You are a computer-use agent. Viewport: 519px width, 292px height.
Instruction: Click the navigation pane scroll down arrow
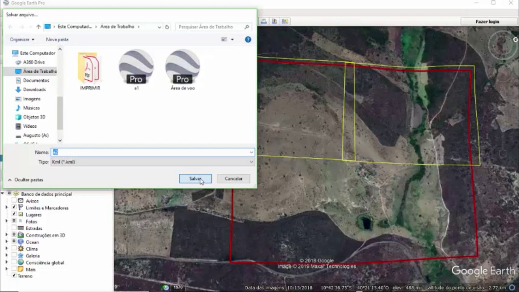60,140
